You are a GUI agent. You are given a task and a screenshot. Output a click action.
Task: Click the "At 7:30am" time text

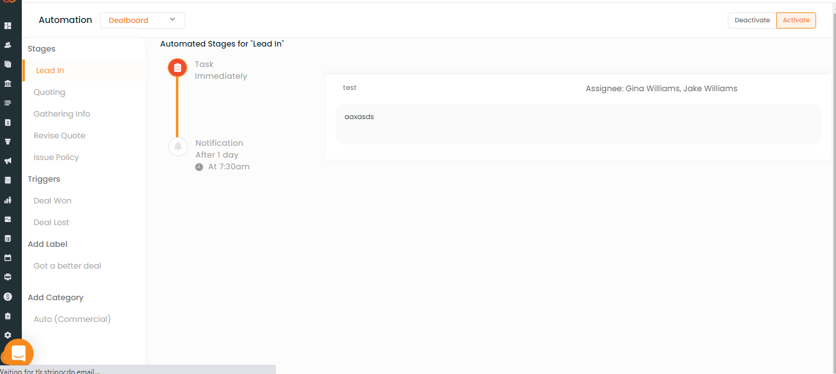(229, 167)
